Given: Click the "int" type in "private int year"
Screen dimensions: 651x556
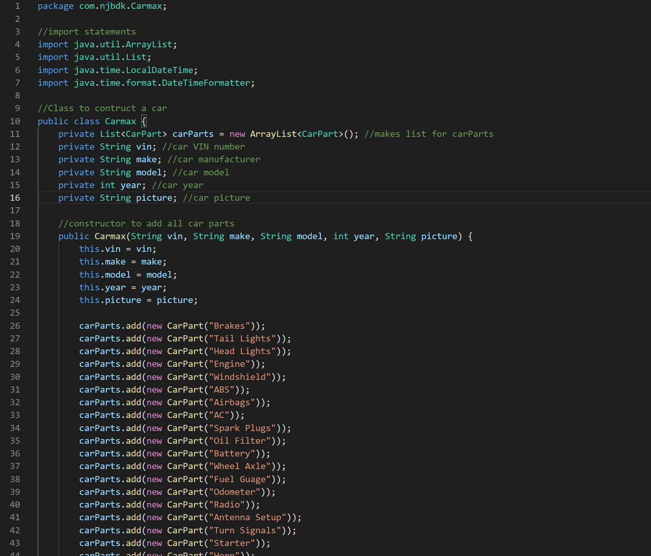Looking at the screenshot, I should click(x=108, y=185).
